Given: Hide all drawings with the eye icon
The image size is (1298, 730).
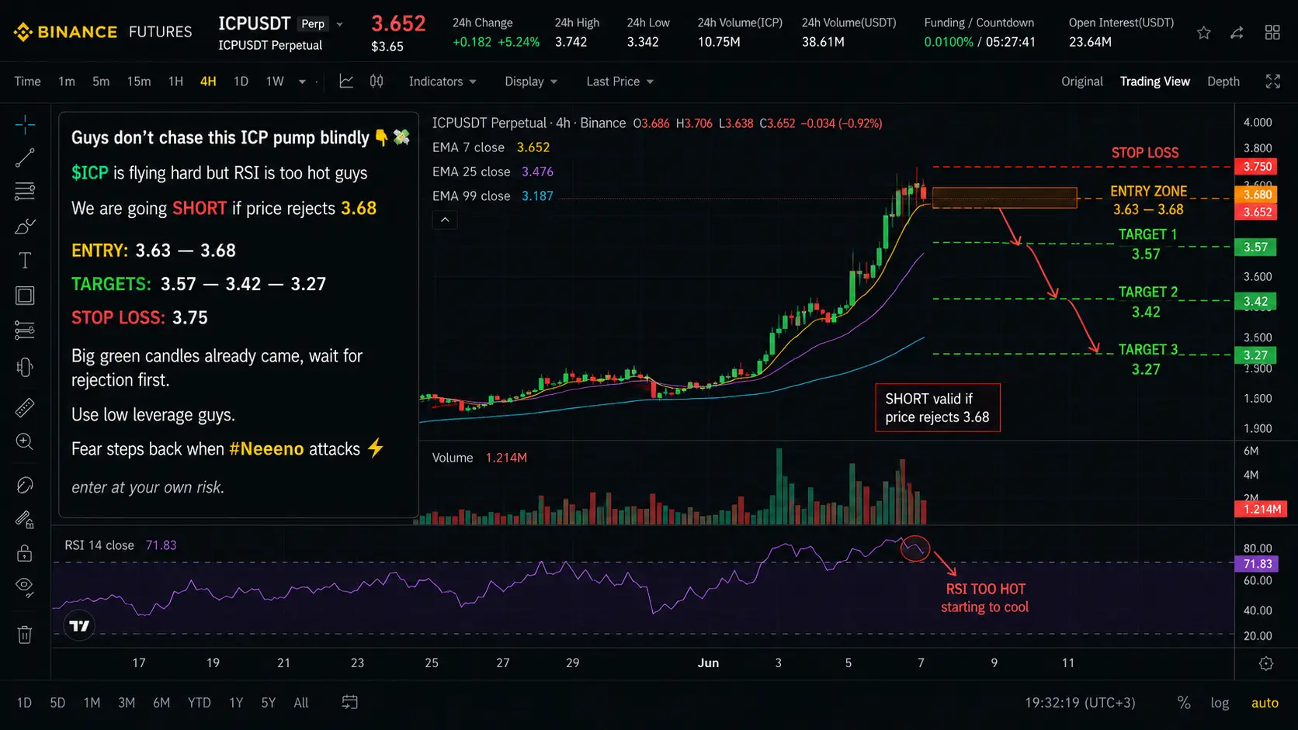Looking at the screenshot, I should click(25, 587).
